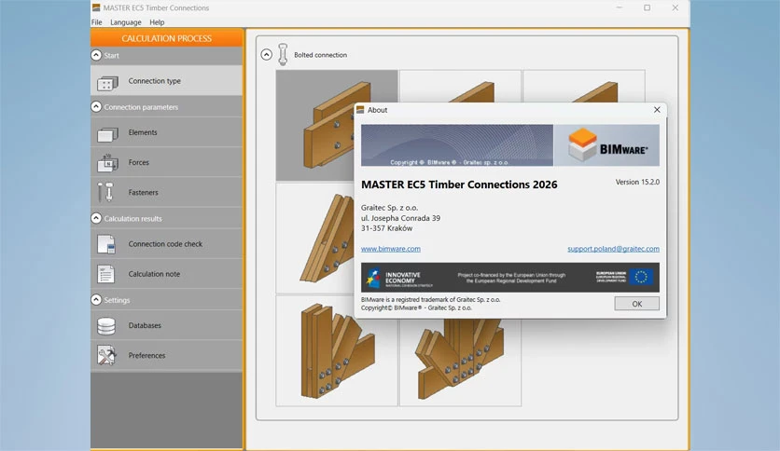Open the www.bimware.com link
This screenshot has height=451, width=780.
(391, 249)
